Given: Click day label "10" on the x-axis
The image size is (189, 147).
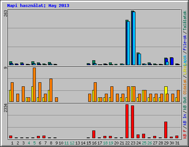Looking at the screenshot, I should click(x=61, y=143).
